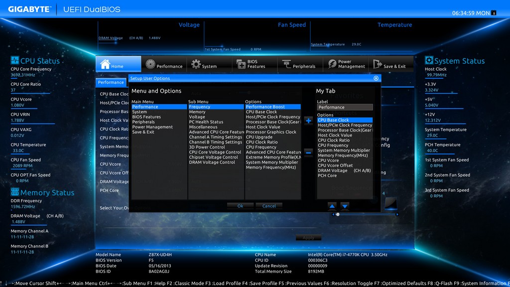The width and height of the screenshot is (510, 287).
Task: Select Frequency in Sub Menu list
Action: pos(216,107)
